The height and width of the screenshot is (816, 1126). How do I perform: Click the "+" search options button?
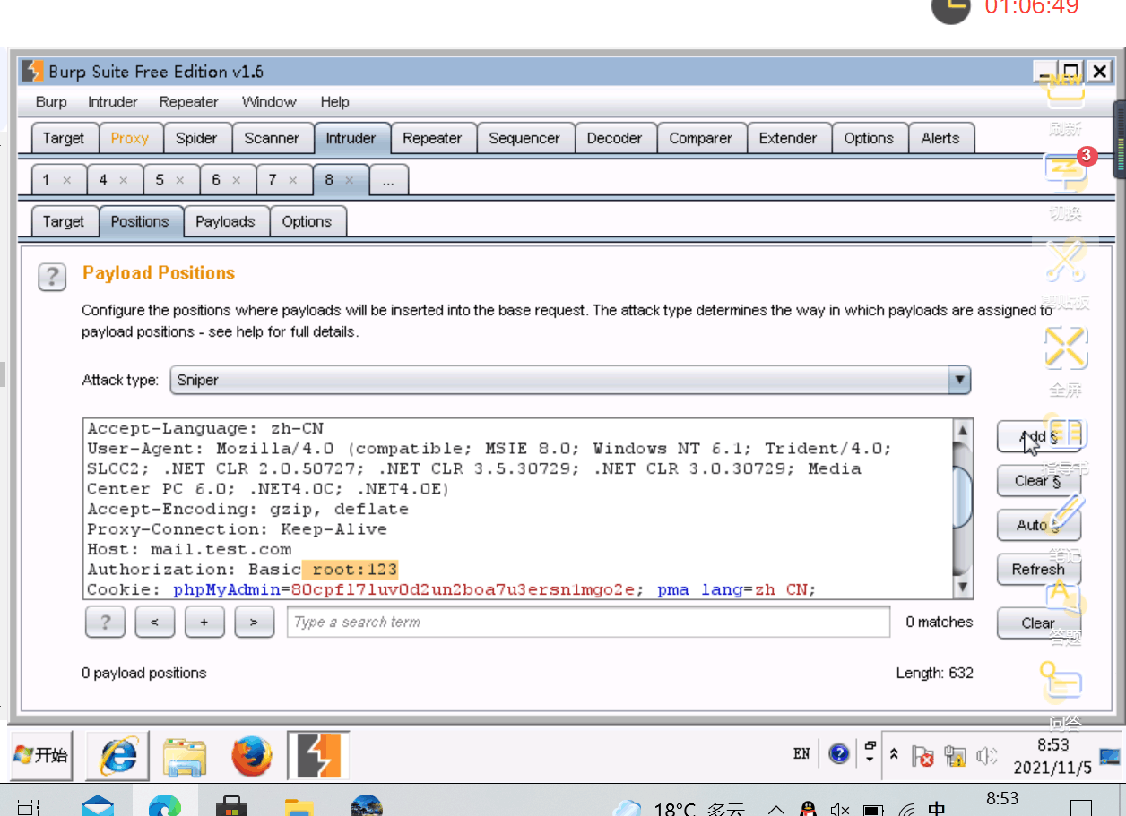point(204,622)
